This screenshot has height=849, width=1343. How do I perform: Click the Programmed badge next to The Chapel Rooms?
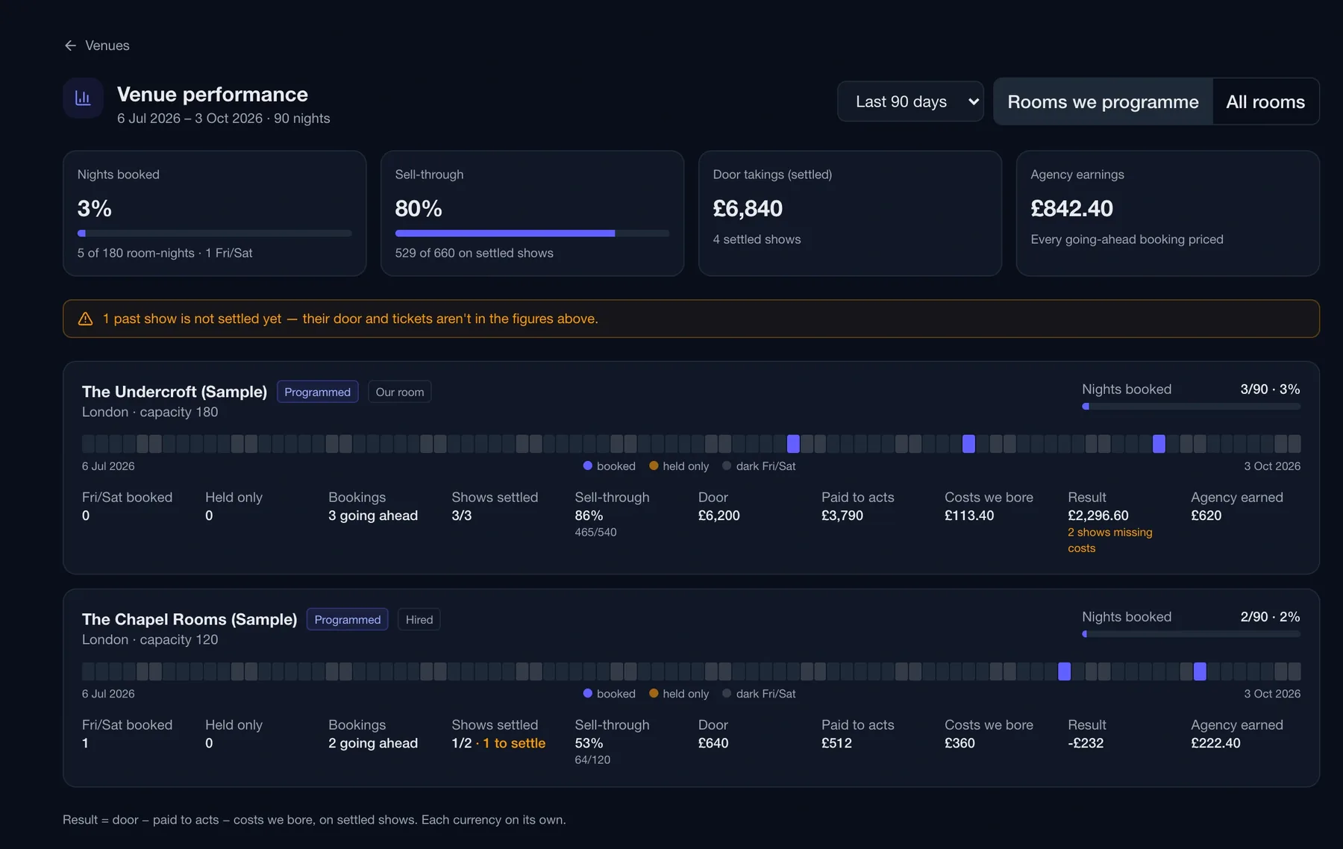347,619
